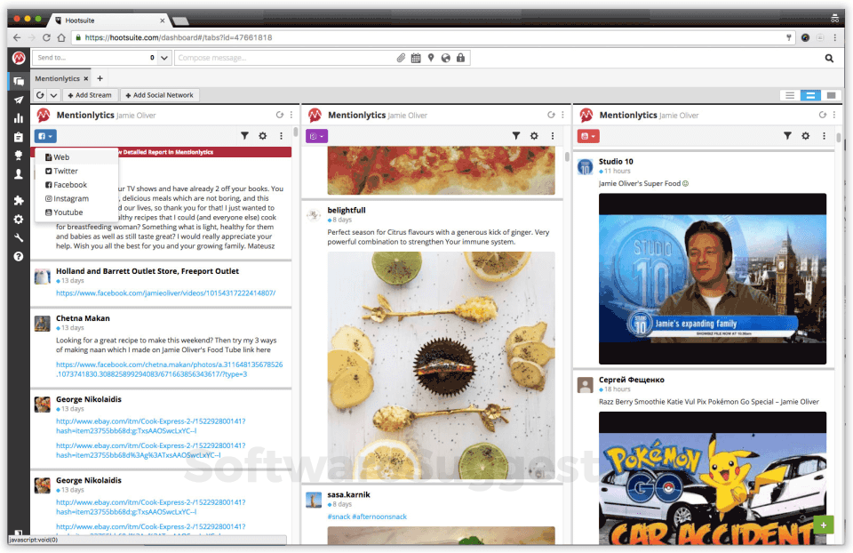Open the scheduling calendar icon
The image size is (853, 553).
[416, 58]
